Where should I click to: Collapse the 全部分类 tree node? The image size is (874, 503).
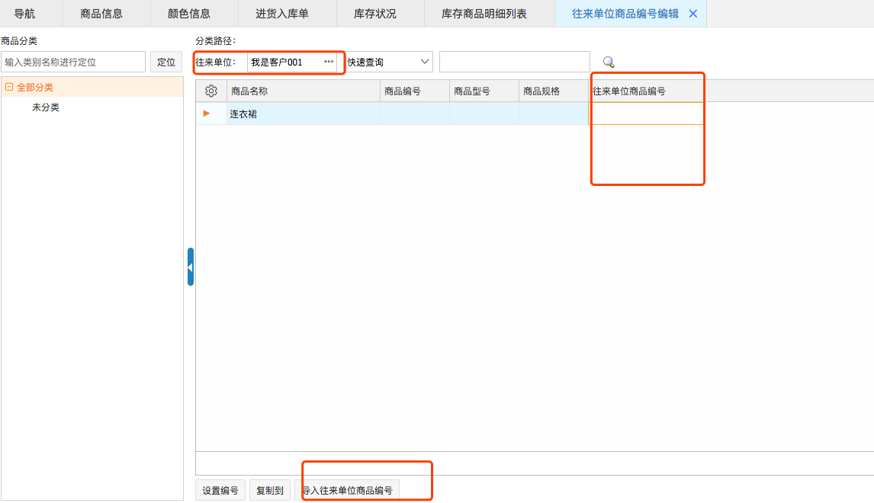pyautogui.click(x=9, y=87)
